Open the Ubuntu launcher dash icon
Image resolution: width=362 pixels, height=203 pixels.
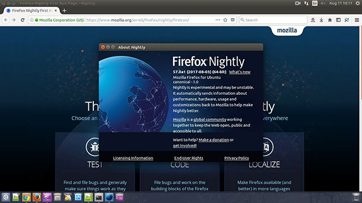click(x=6, y=197)
